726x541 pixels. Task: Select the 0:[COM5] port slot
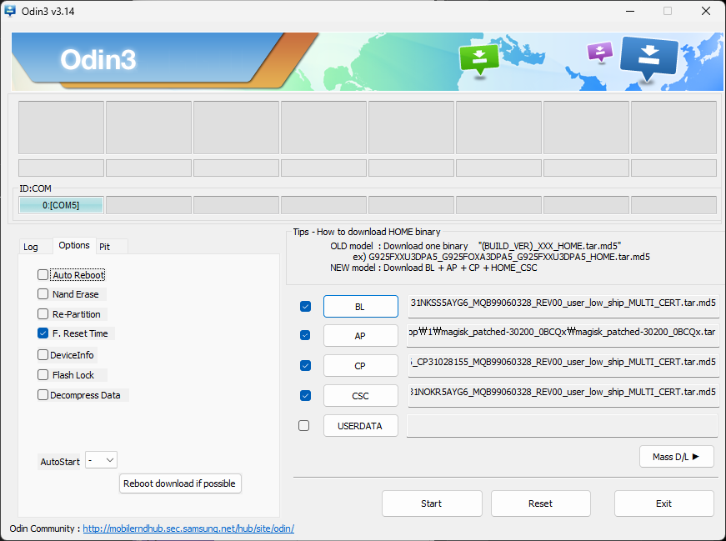61,205
